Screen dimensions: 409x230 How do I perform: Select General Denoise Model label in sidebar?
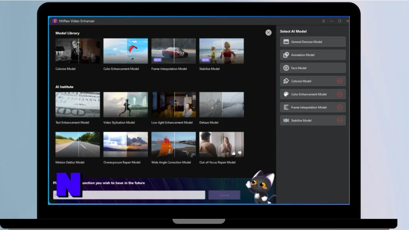tap(306, 42)
